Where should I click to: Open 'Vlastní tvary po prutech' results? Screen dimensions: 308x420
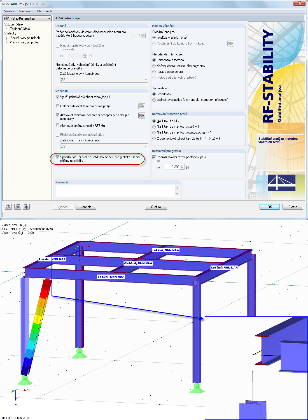point(25,42)
